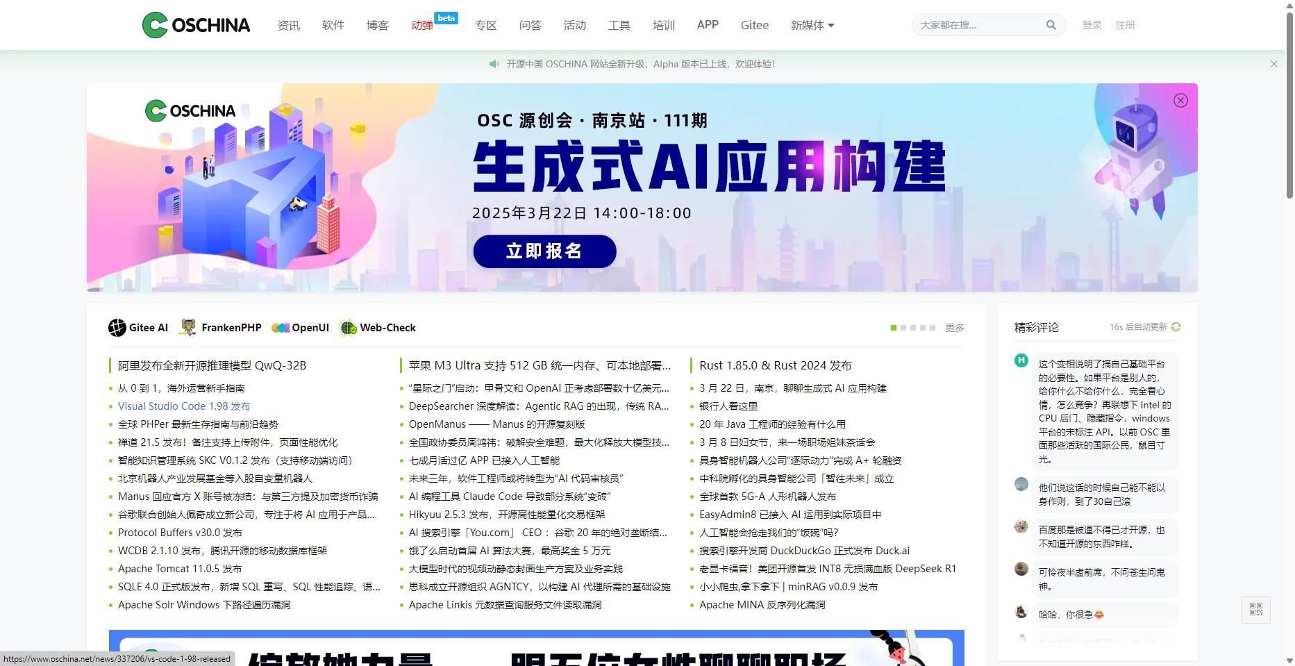Image resolution: width=1295 pixels, height=666 pixels.
Task: Open the APP nav link
Action: [x=708, y=25]
